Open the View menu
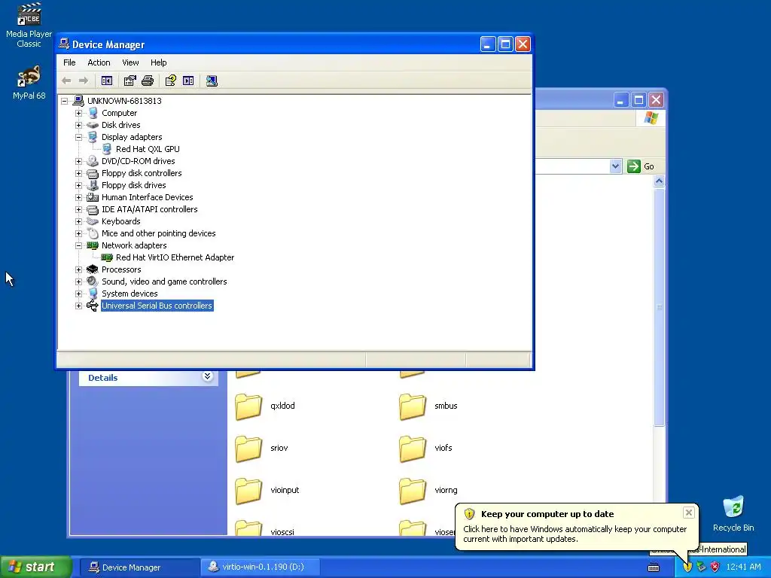This screenshot has width=771, height=578. [130, 62]
